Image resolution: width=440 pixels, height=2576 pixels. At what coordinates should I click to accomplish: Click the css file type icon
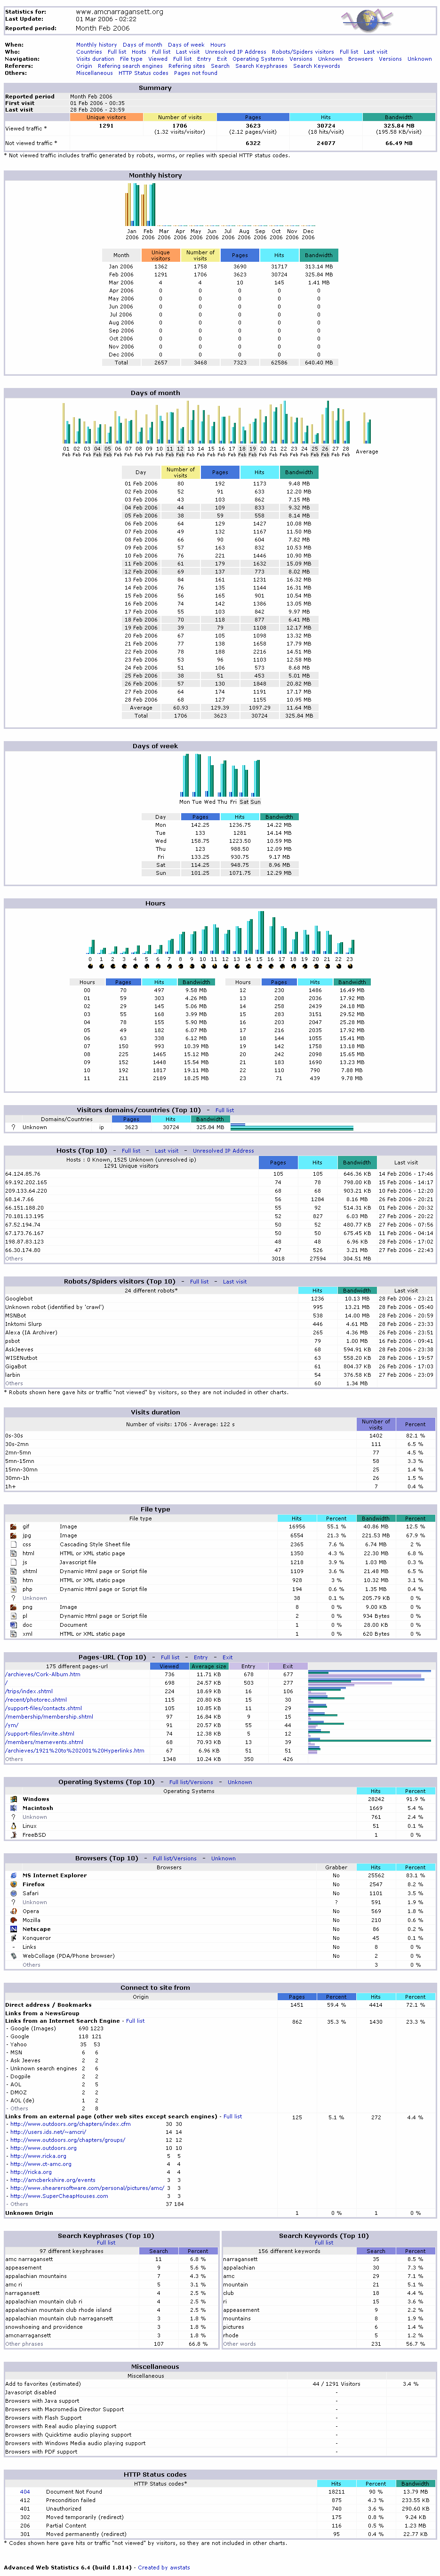point(13,1545)
